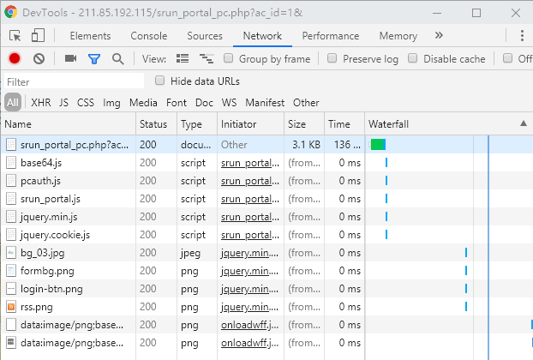Screen dimensions: 533x360
Task: Clear the network log
Action: (x=39, y=58)
